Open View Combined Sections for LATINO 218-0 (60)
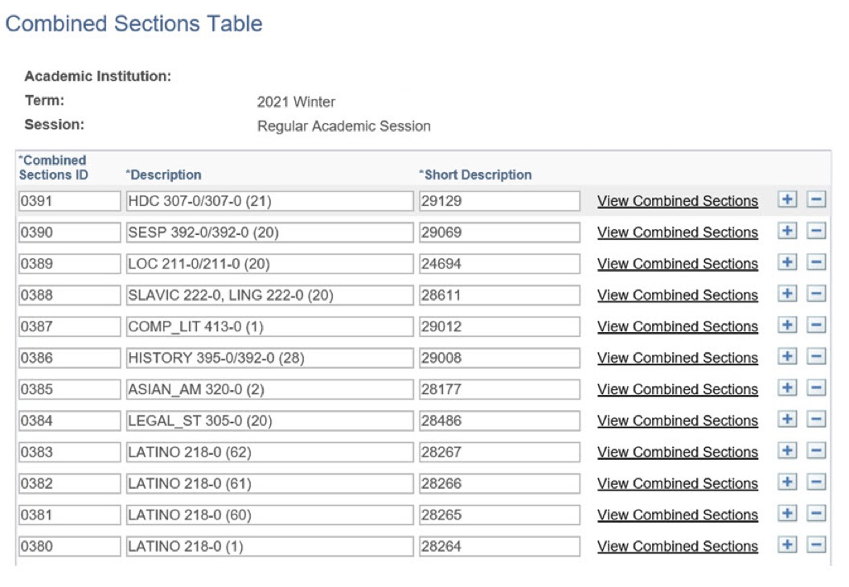Image resolution: width=849 pixels, height=587 pixels. (x=677, y=515)
